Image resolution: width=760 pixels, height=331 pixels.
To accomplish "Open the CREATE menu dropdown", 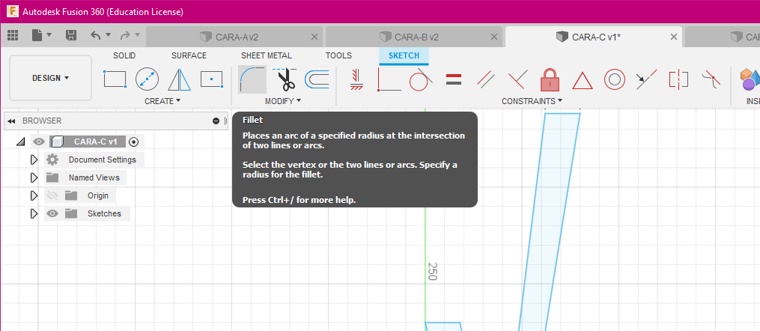I will [x=162, y=101].
